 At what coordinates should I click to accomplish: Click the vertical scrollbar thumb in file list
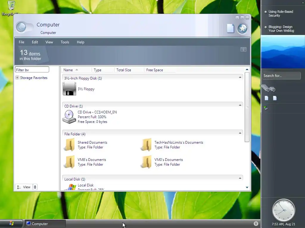coord(247,107)
